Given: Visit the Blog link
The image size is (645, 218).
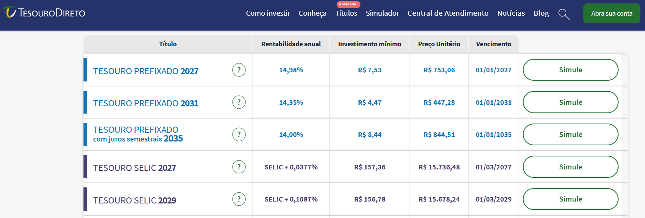Looking at the screenshot, I should [x=541, y=13].
